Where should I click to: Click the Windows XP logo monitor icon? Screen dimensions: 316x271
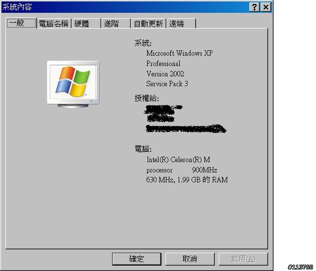coord(73,84)
